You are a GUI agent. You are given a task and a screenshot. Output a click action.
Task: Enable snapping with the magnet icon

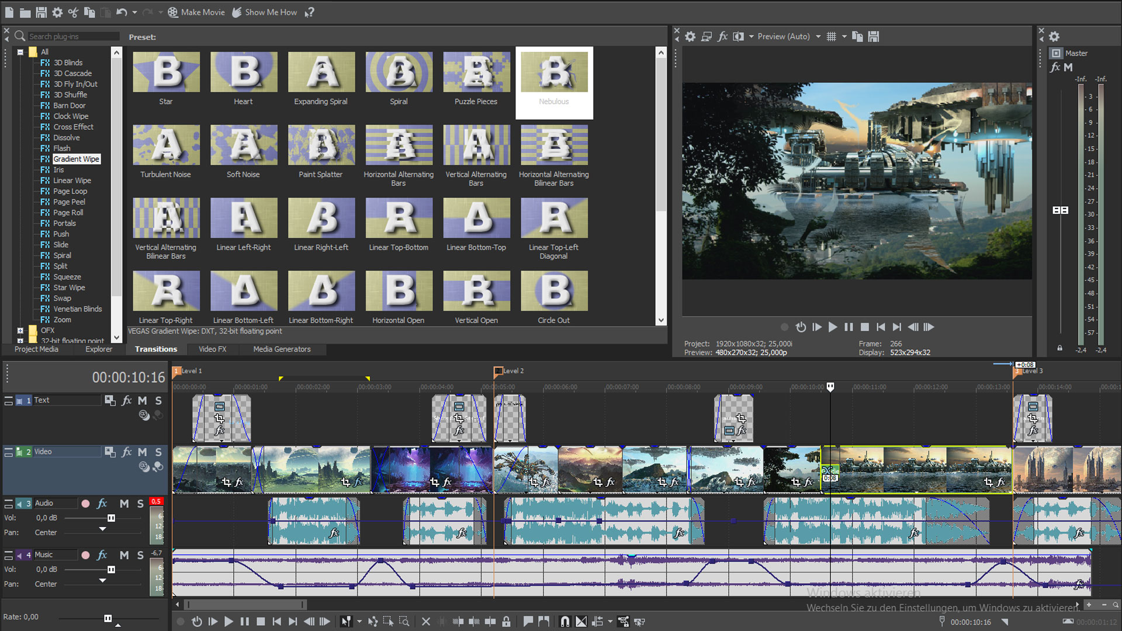tap(565, 622)
